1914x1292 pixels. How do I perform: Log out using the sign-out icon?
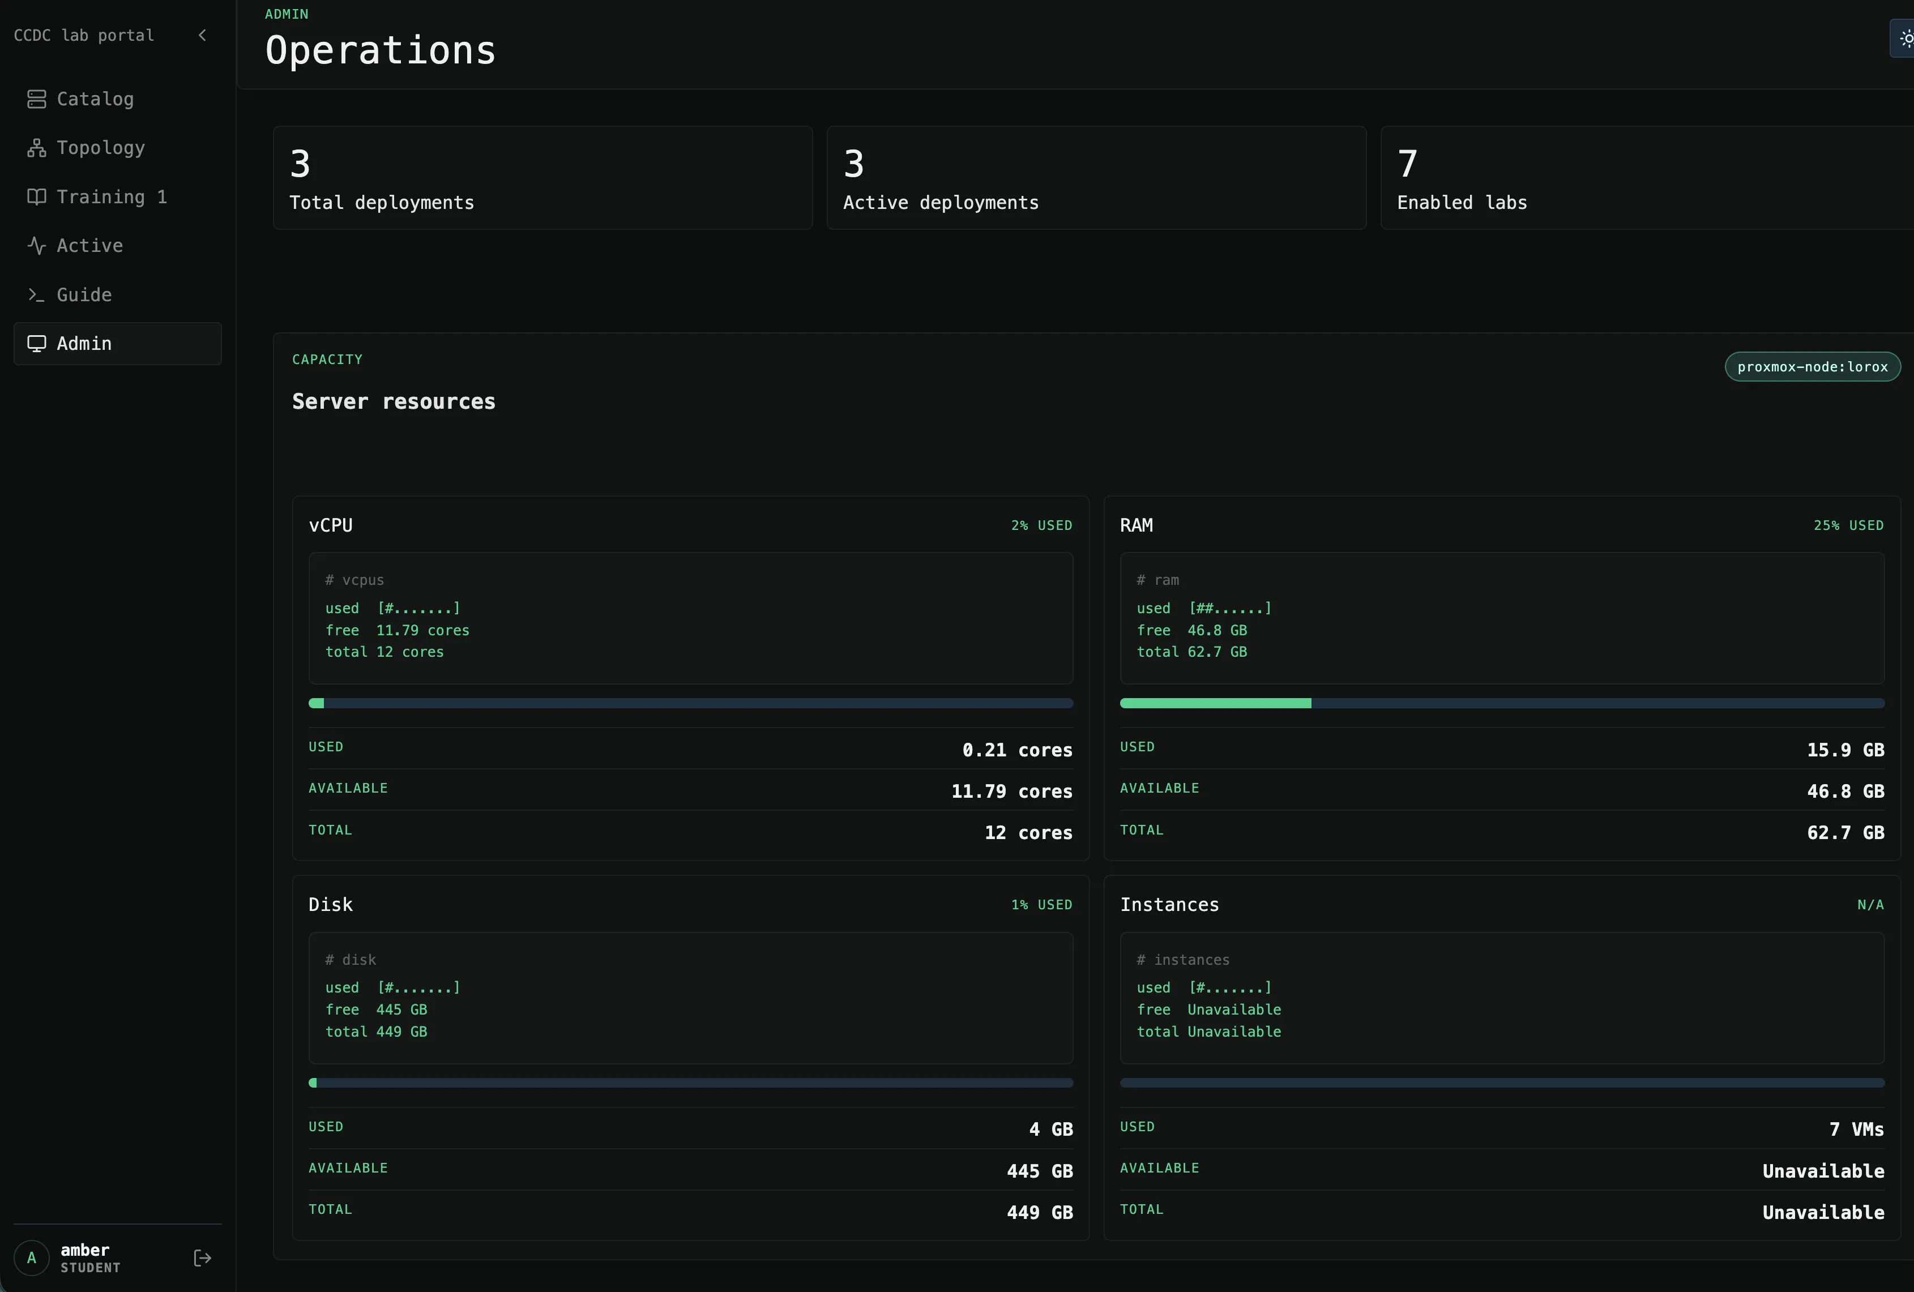click(203, 1258)
